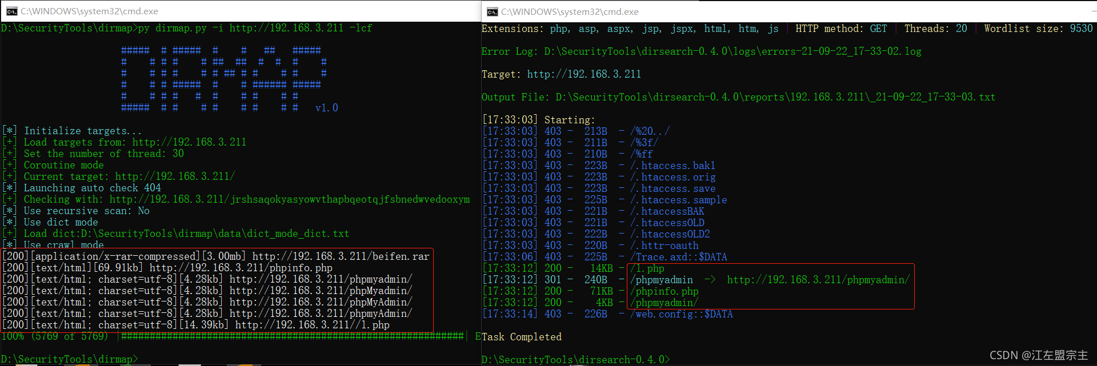Click the row for /.htaccess.sample

pos(605,200)
